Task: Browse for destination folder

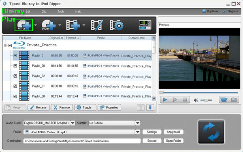Action: click(152, 141)
